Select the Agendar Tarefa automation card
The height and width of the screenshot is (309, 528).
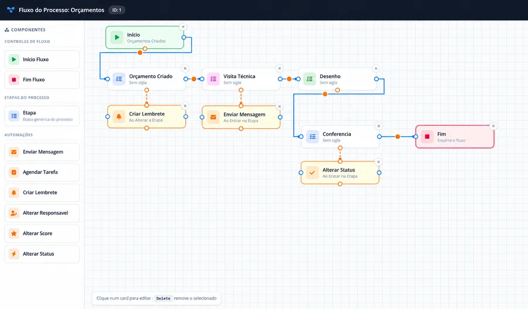point(42,172)
